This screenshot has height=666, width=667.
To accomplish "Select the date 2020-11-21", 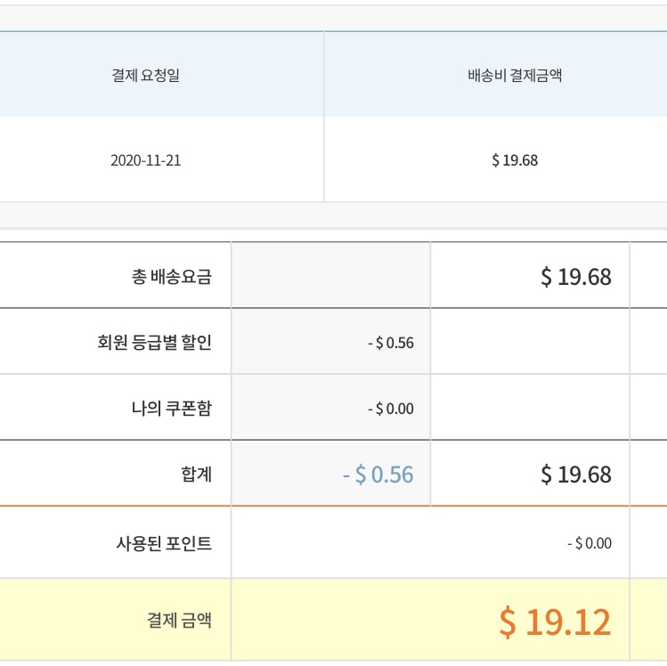I will tap(145, 161).
